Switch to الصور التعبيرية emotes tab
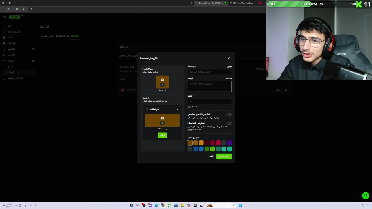372x209 pixels. [x=47, y=36]
